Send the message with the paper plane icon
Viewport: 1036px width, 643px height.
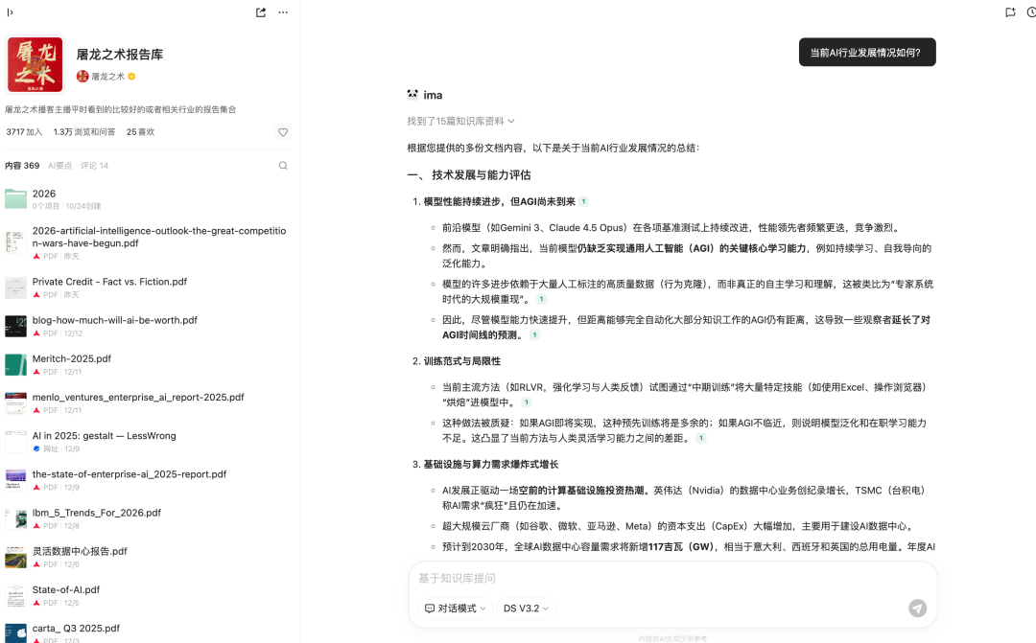pyautogui.click(x=917, y=608)
